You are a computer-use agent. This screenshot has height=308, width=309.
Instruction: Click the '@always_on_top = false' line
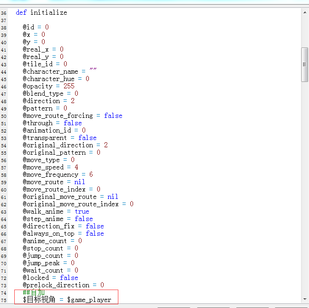pyautogui.click(x=63, y=233)
